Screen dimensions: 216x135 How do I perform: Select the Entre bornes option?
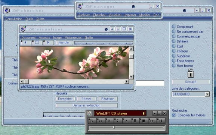[174, 61]
